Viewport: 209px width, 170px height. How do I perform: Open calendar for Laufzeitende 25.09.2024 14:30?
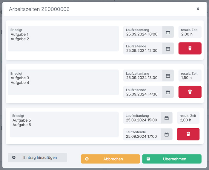click(x=168, y=92)
